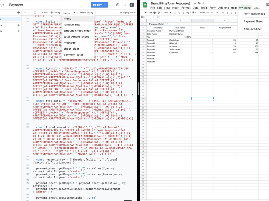269x201 pixels.
Task: Star the Bharat Billing spreadsheet
Action: (196, 3)
